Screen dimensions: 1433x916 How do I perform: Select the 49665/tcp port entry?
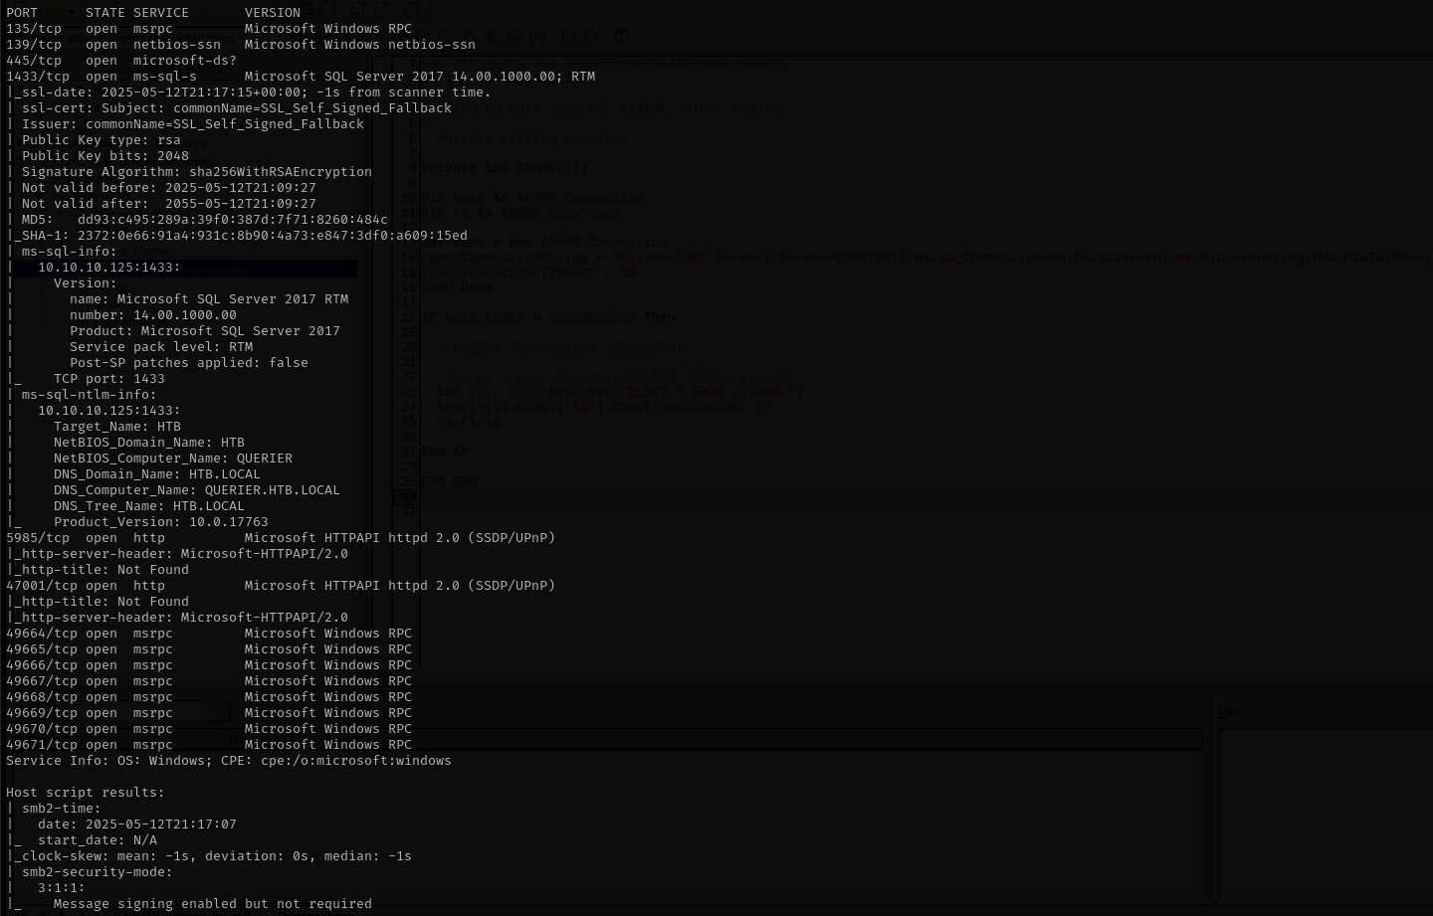coord(42,649)
